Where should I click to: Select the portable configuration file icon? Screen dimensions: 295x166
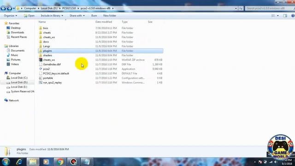[x=41, y=78]
